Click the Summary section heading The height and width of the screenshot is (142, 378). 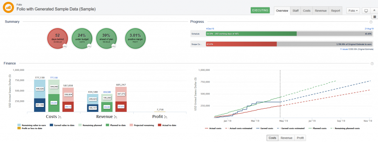point(12,22)
